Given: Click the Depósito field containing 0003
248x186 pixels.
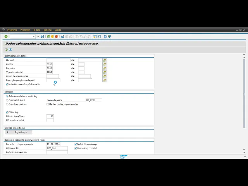Looking at the screenshot, I should tap(50, 68).
